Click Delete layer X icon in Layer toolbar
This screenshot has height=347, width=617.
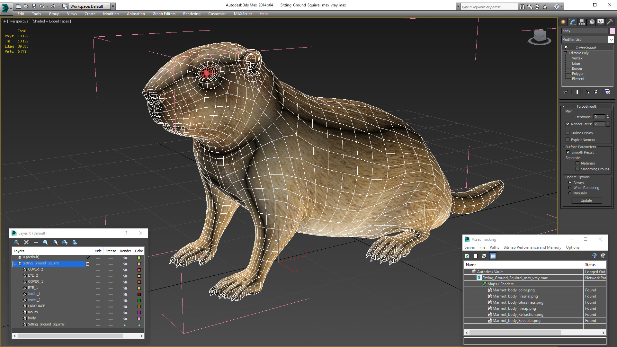26,242
